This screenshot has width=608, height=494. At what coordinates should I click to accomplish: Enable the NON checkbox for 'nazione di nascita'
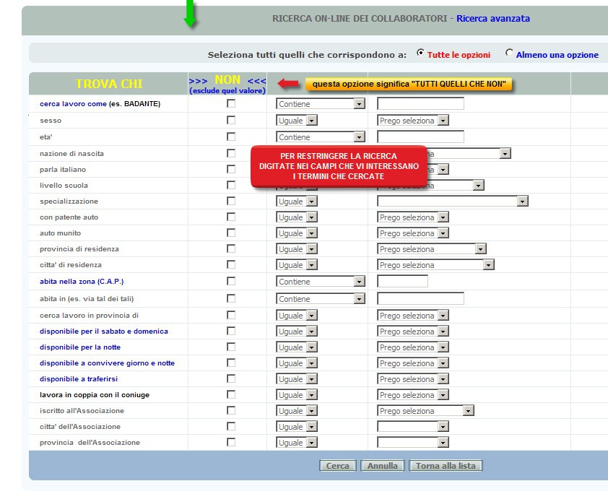click(x=231, y=154)
